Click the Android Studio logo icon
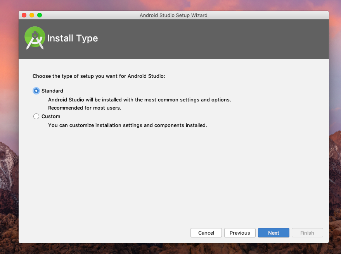Viewport: 341px width, 254px height. tap(35, 38)
